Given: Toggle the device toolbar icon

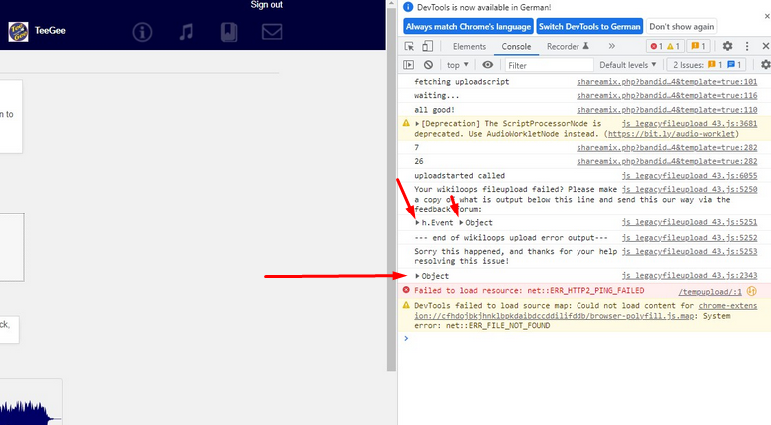Looking at the screenshot, I should (427, 46).
